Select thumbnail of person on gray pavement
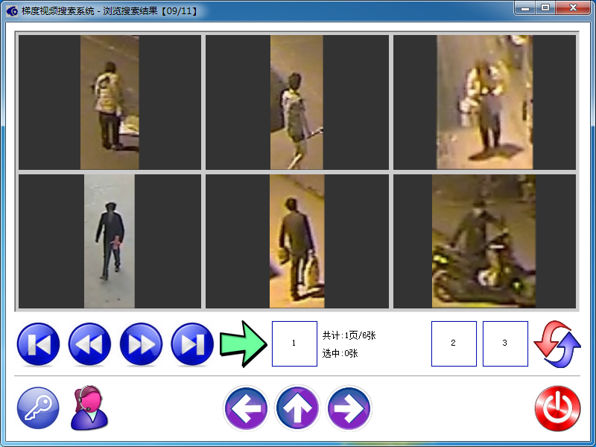 pyautogui.click(x=110, y=241)
